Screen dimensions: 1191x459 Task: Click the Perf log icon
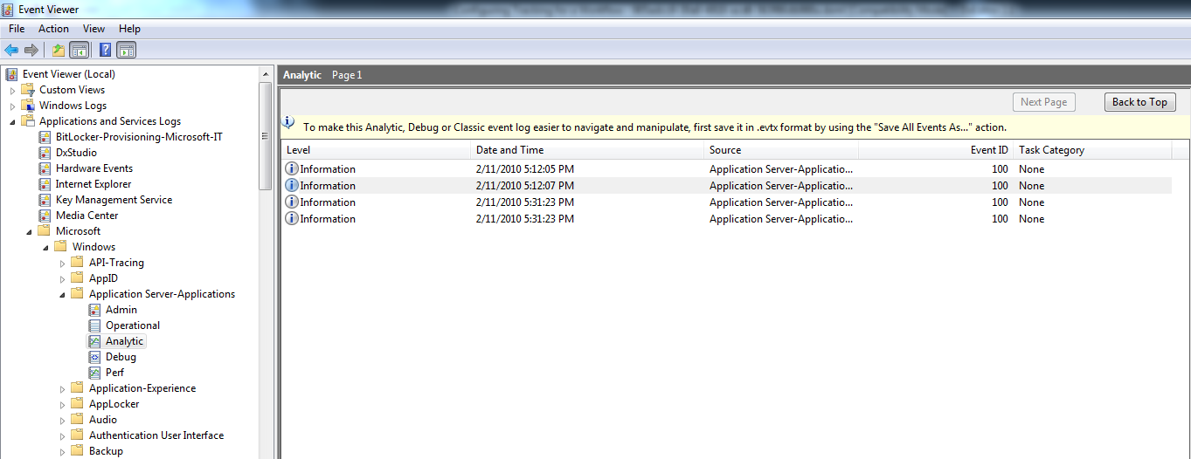tap(94, 373)
